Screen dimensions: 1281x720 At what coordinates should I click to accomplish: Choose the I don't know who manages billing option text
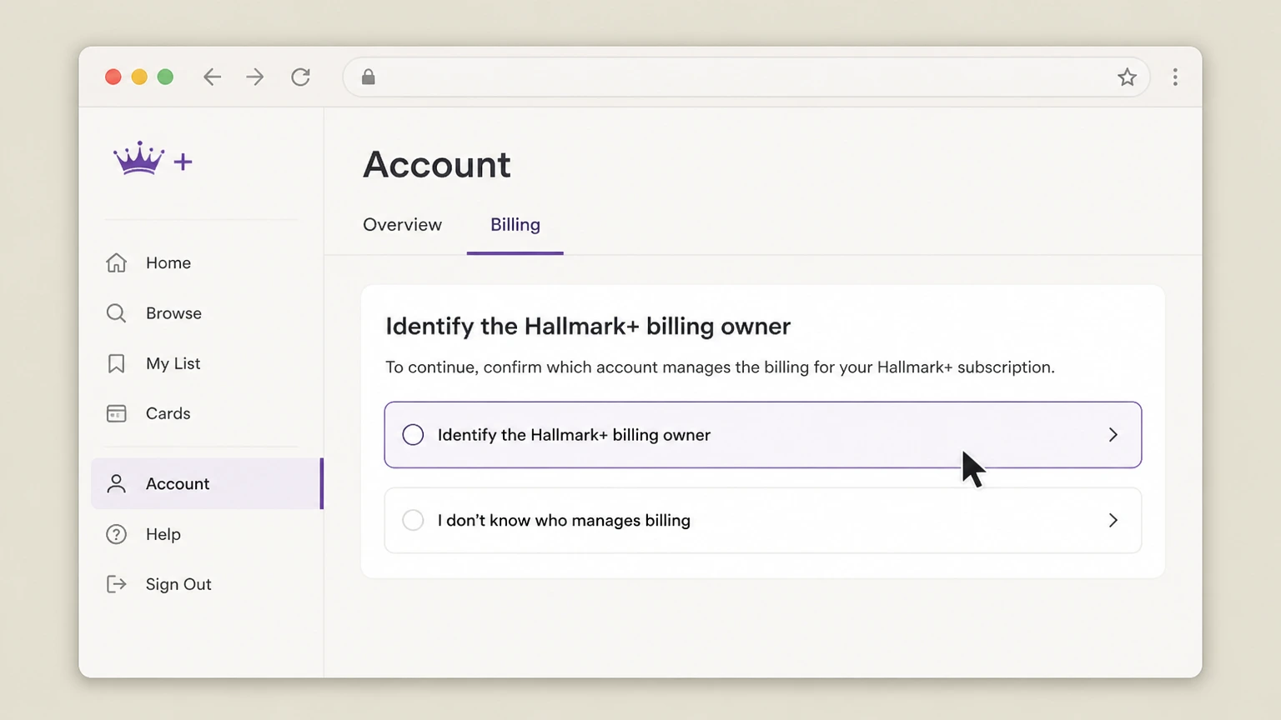[x=564, y=520]
